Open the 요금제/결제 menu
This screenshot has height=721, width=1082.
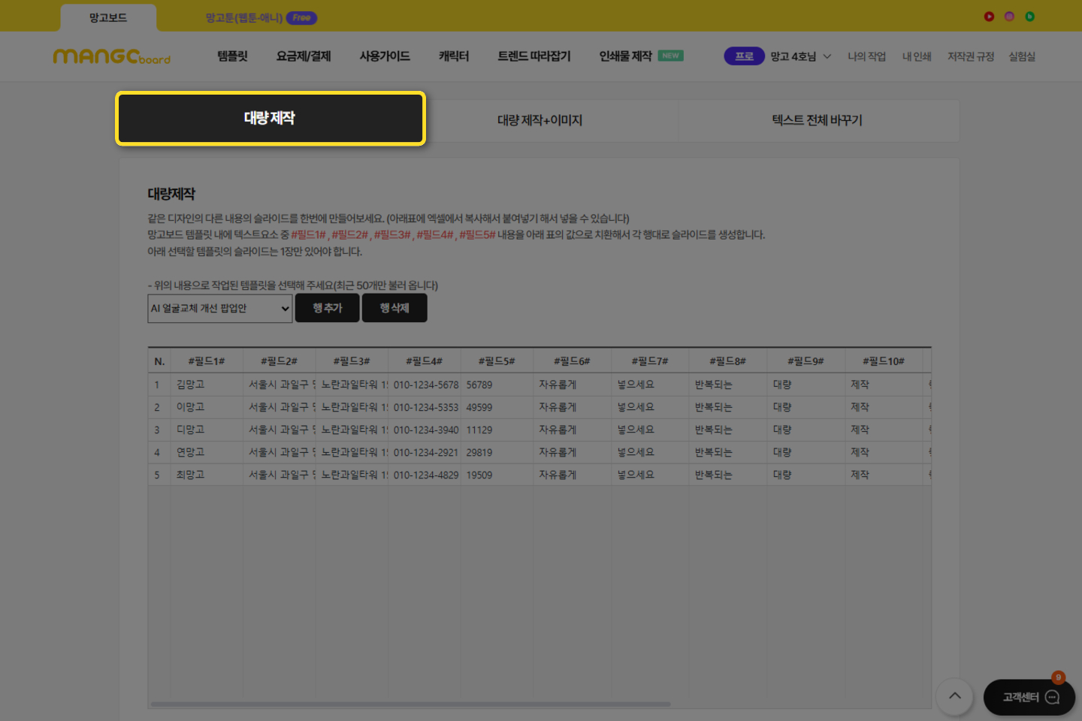304,56
